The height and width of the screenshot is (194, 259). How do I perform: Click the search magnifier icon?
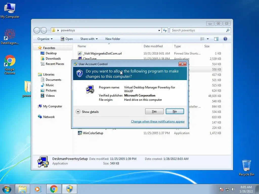tap(228, 30)
